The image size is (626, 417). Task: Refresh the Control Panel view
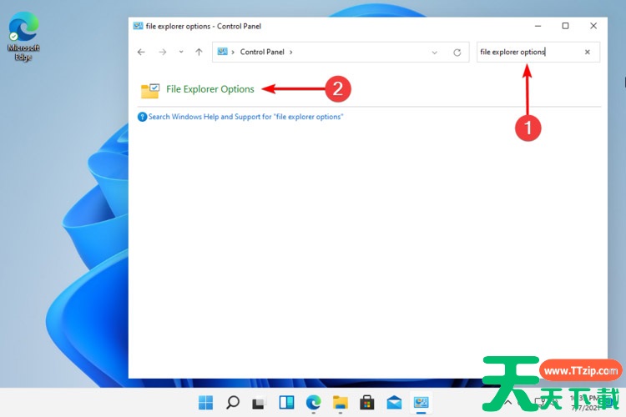click(x=457, y=53)
